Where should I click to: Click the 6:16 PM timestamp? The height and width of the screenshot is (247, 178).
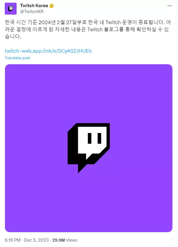pos(13,240)
